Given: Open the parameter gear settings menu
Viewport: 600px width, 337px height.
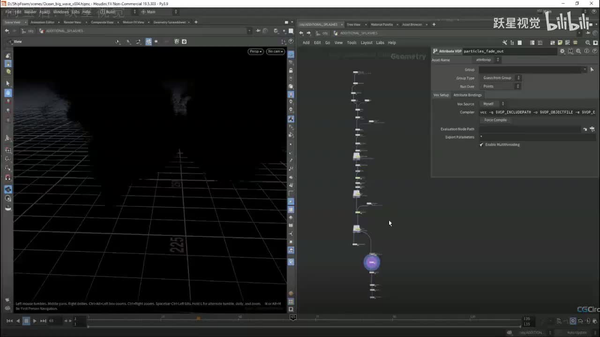Looking at the screenshot, I should pos(562,51).
